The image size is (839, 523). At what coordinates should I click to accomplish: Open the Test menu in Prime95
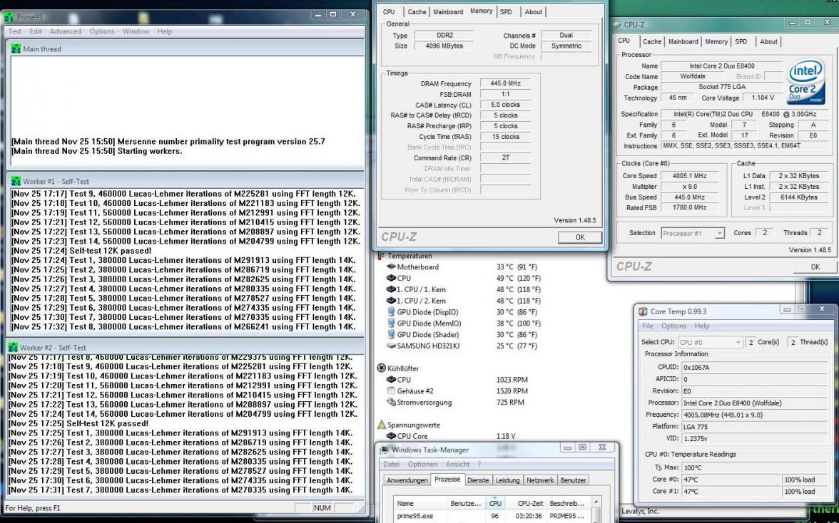pos(14,31)
